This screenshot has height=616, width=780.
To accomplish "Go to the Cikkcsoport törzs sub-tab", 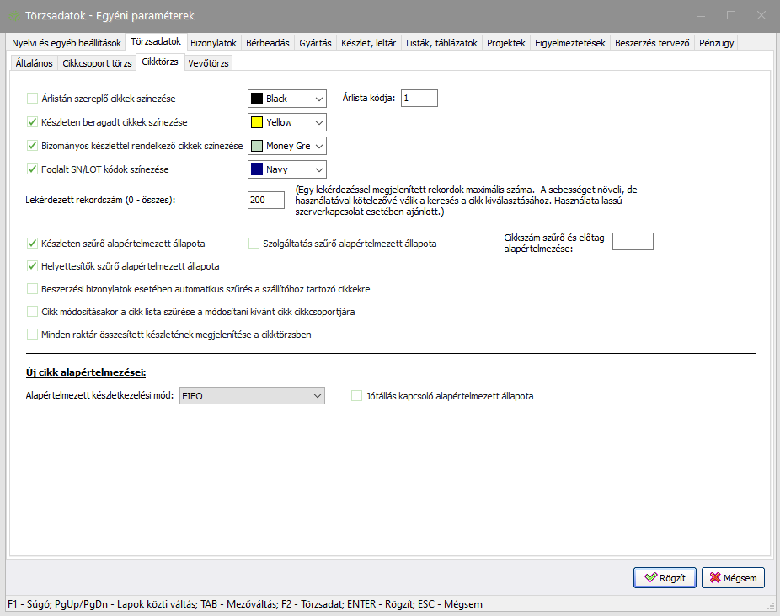I will 97,63.
